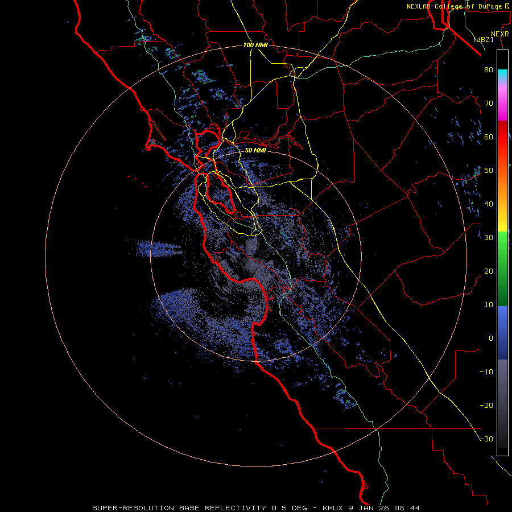Click the 20 value on the dBZ scale
This screenshot has width=512, height=512.
[x=489, y=271]
